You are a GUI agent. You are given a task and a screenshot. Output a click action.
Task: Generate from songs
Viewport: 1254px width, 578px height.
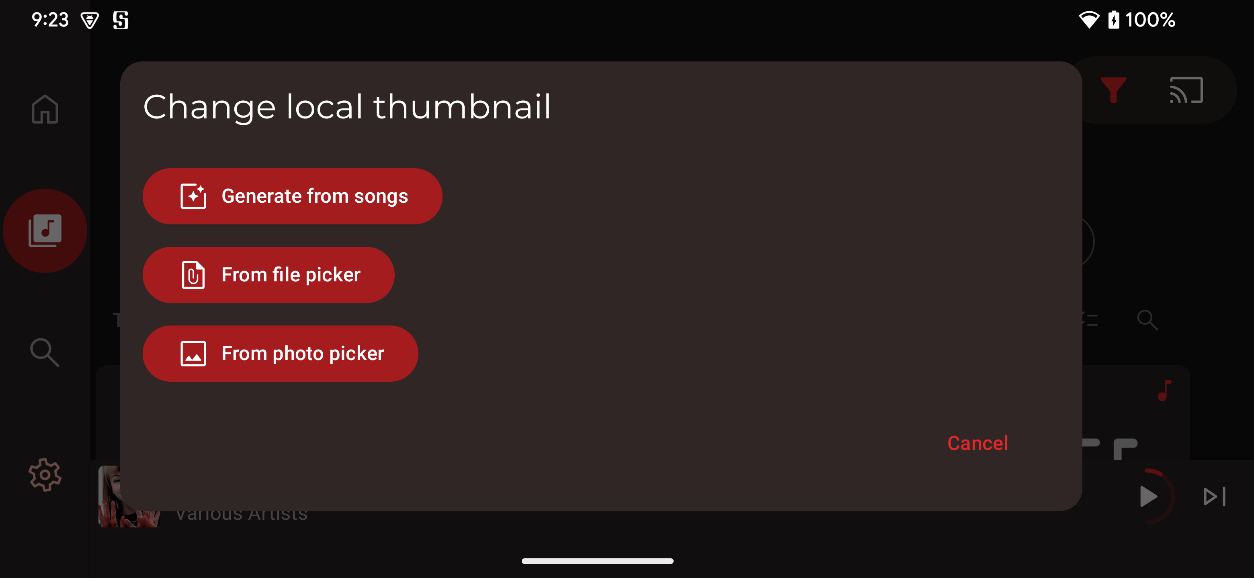click(x=292, y=196)
